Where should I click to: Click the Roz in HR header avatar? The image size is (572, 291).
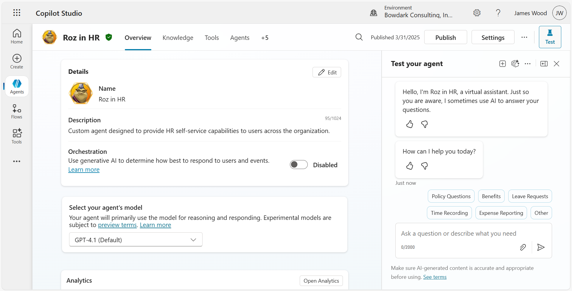point(49,37)
